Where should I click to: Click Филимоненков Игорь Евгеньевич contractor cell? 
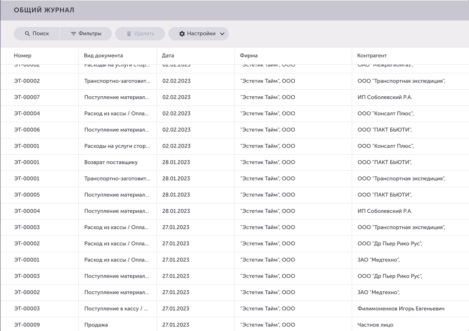(401, 309)
